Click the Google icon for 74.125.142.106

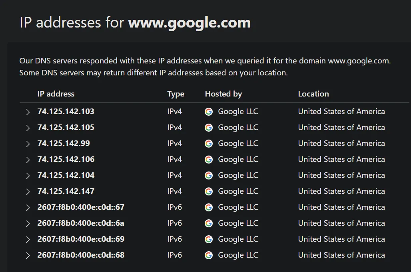click(209, 160)
